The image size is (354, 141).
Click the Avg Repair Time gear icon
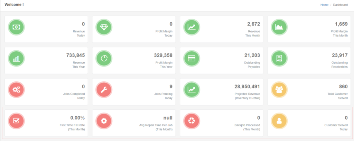tap(104, 121)
